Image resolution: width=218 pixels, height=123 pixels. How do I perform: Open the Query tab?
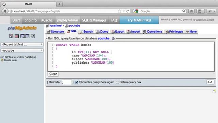point(103,32)
